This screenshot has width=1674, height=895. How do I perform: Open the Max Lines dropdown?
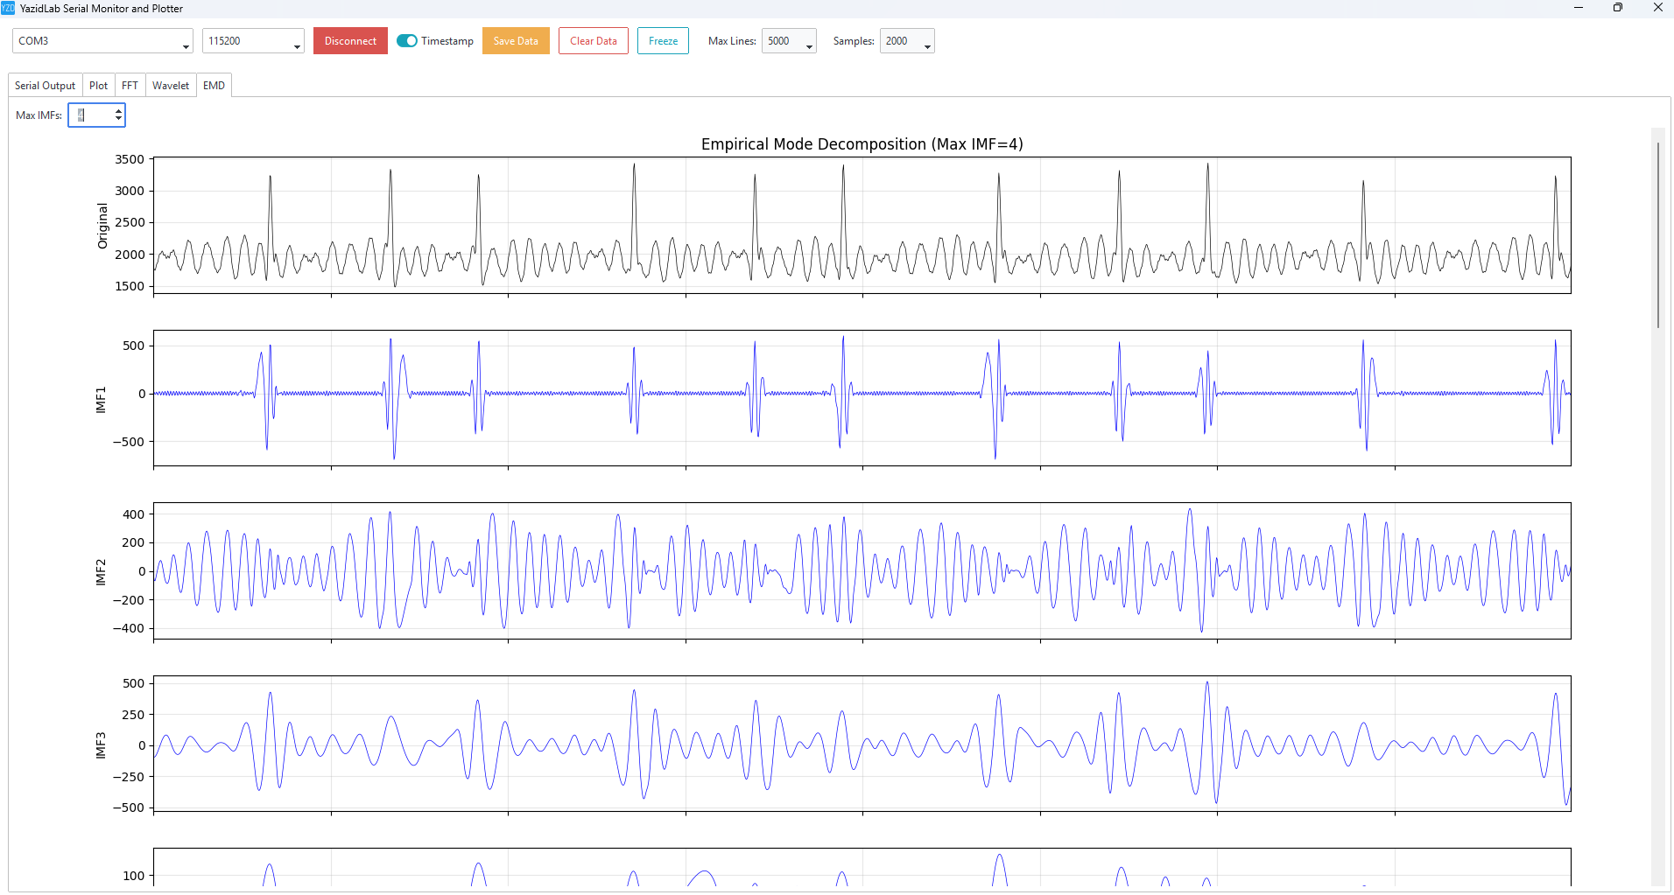(789, 41)
